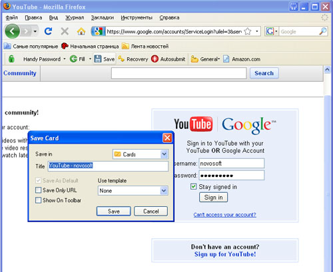This screenshot has width=333, height=272.
Task: Uncheck the Stay signed in checkbox
Action: click(193, 186)
